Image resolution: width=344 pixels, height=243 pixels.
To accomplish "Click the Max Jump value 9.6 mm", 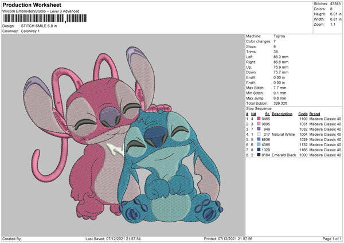I will coord(280,98).
